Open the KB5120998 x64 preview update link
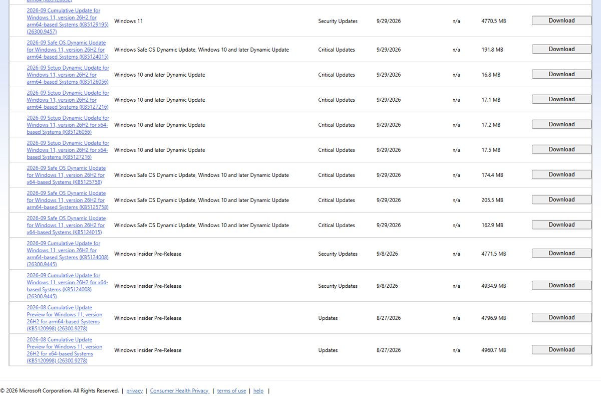 click(65, 350)
